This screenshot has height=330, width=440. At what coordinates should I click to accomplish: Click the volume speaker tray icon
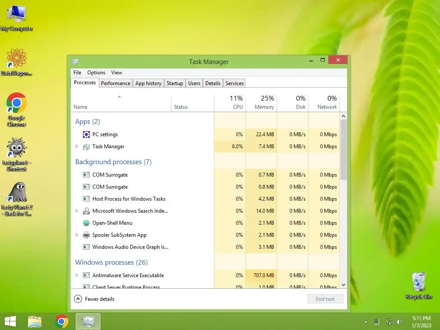[x=399, y=322]
